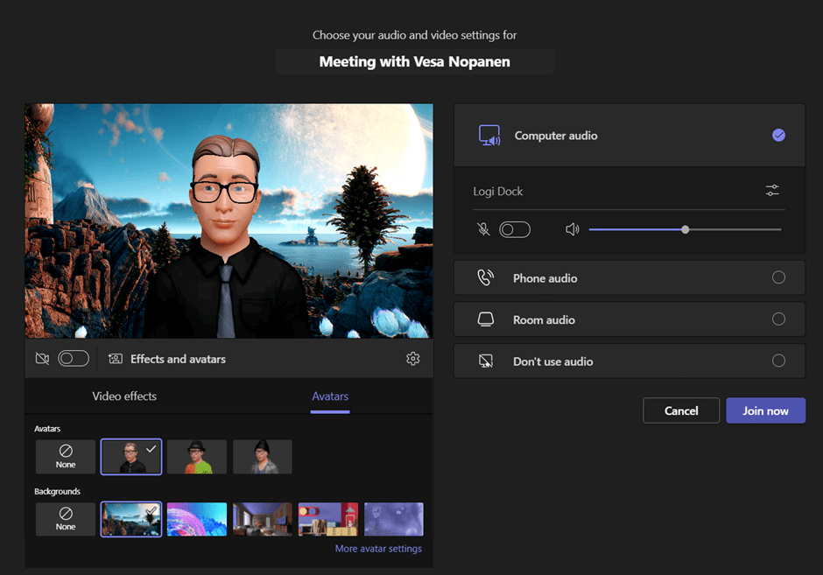
Task: Open More avatar settings link
Action: [378, 549]
